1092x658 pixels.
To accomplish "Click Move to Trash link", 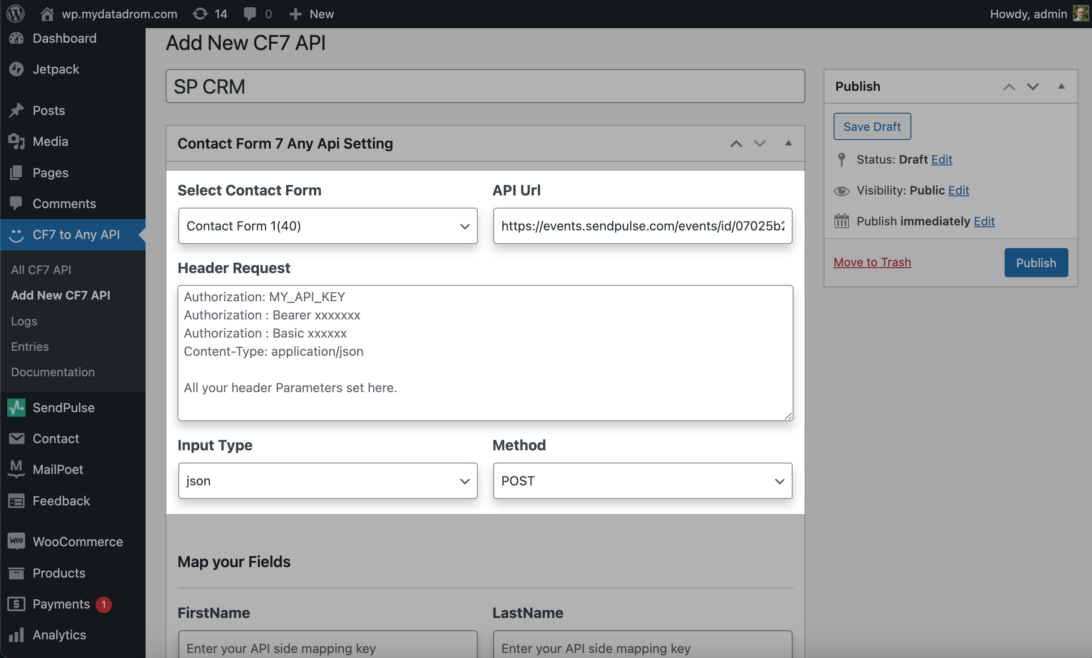I will 872,262.
